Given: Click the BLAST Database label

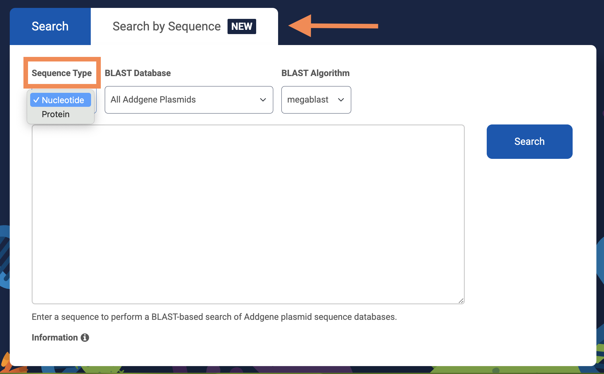Looking at the screenshot, I should [138, 73].
